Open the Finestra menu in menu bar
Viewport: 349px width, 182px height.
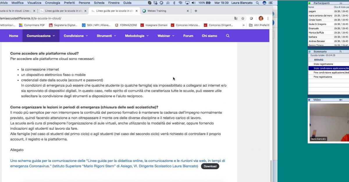coord(113,3)
